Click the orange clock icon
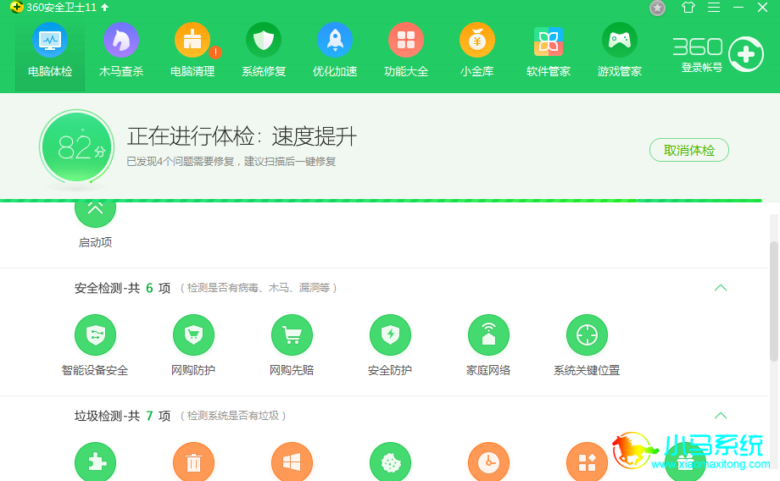 [488, 462]
